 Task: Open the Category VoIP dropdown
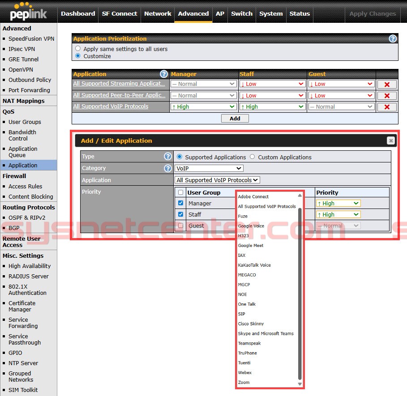[209, 168]
